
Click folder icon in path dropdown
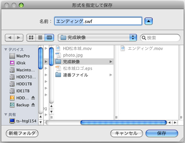(63, 38)
